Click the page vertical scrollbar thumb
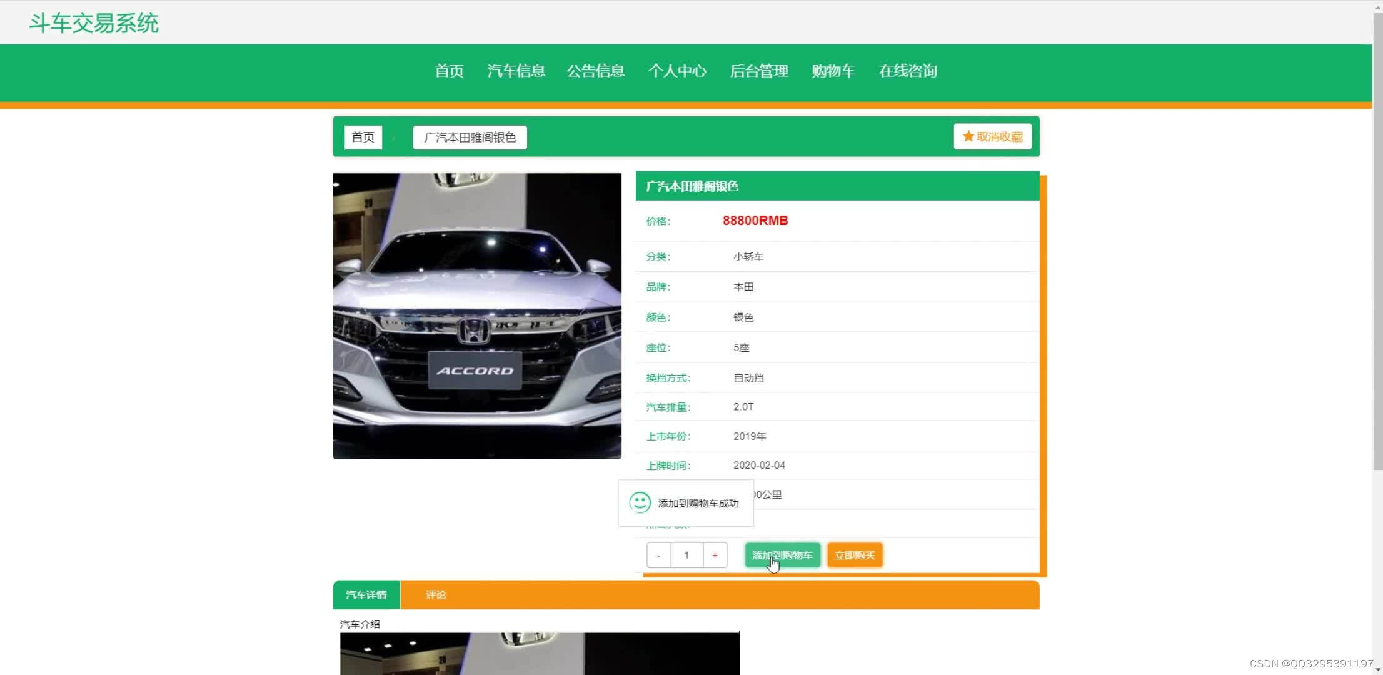This screenshot has height=675, width=1383. (x=1377, y=241)
